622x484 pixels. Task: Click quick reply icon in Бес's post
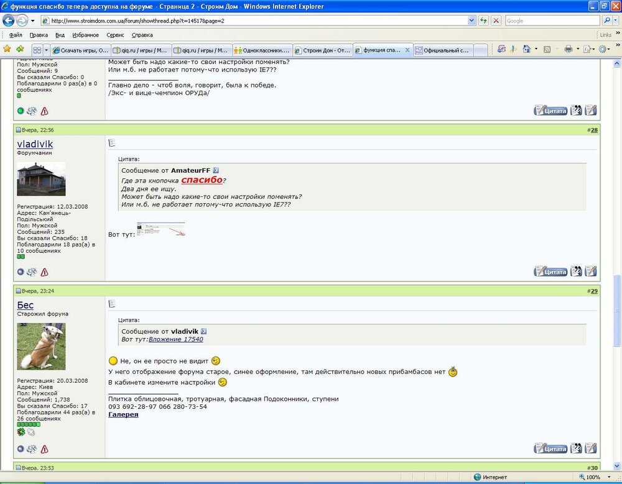591,449
